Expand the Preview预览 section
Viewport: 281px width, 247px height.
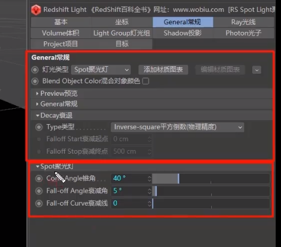tap(152, 93)
